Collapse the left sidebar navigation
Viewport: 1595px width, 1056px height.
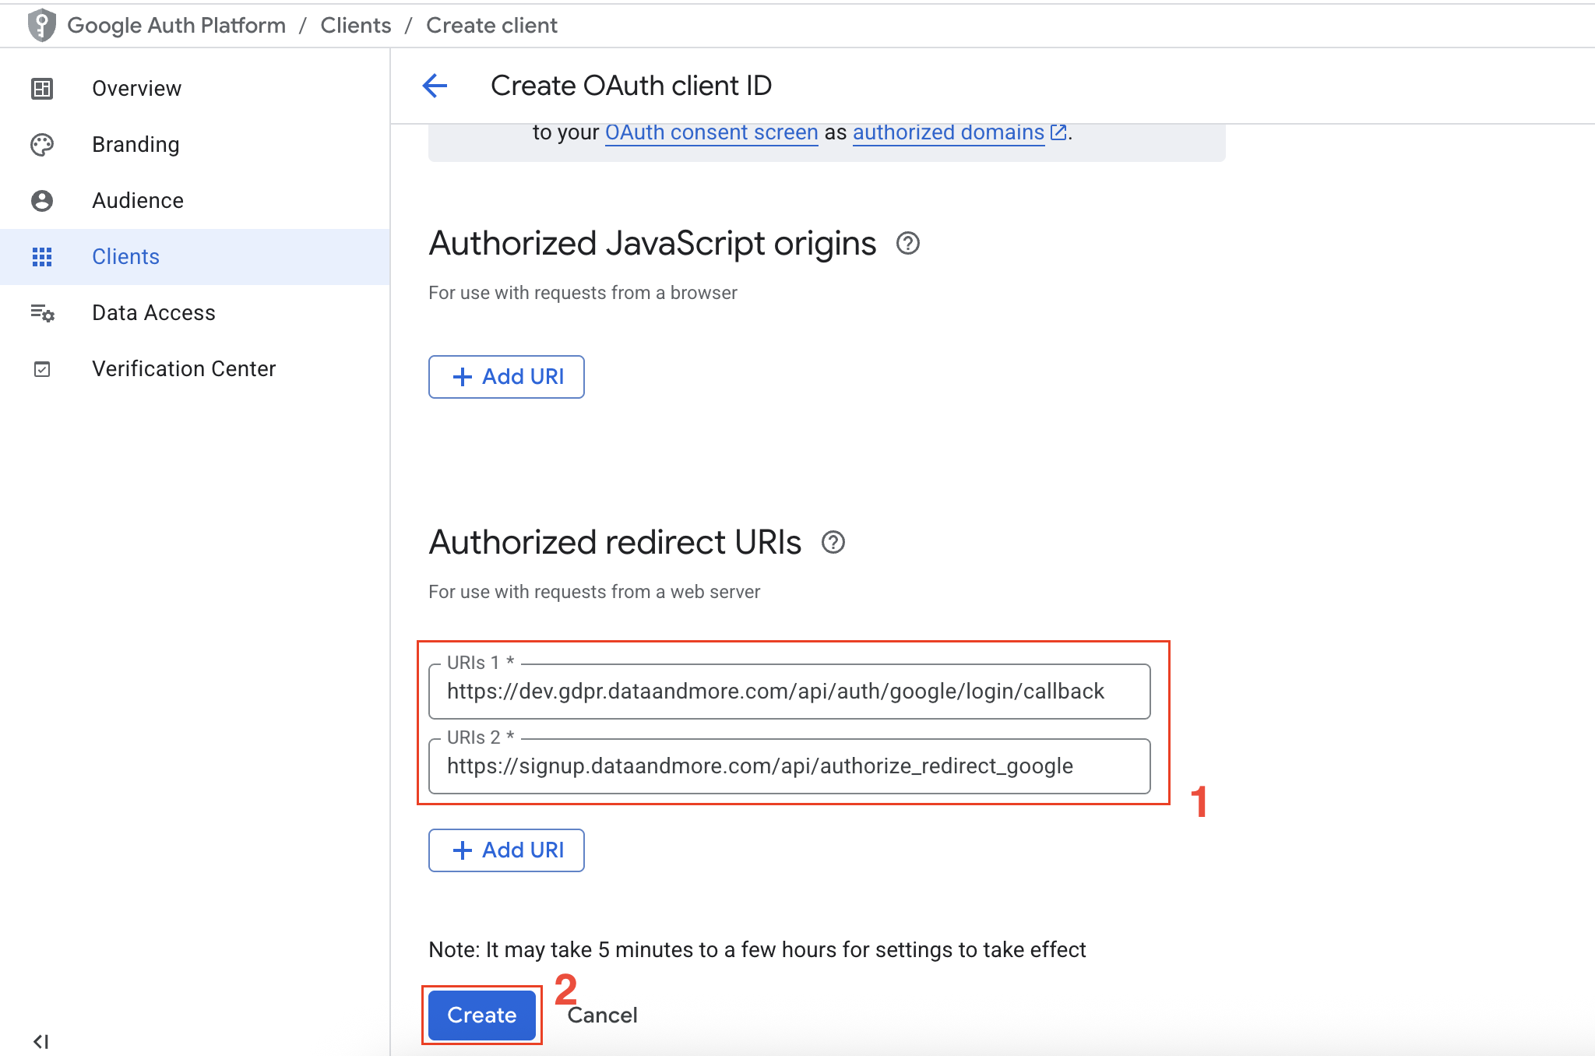point(41,1041)
